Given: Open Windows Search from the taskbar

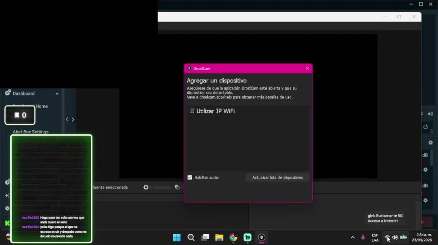Looking at the screenshot, I should click(191, 238).
